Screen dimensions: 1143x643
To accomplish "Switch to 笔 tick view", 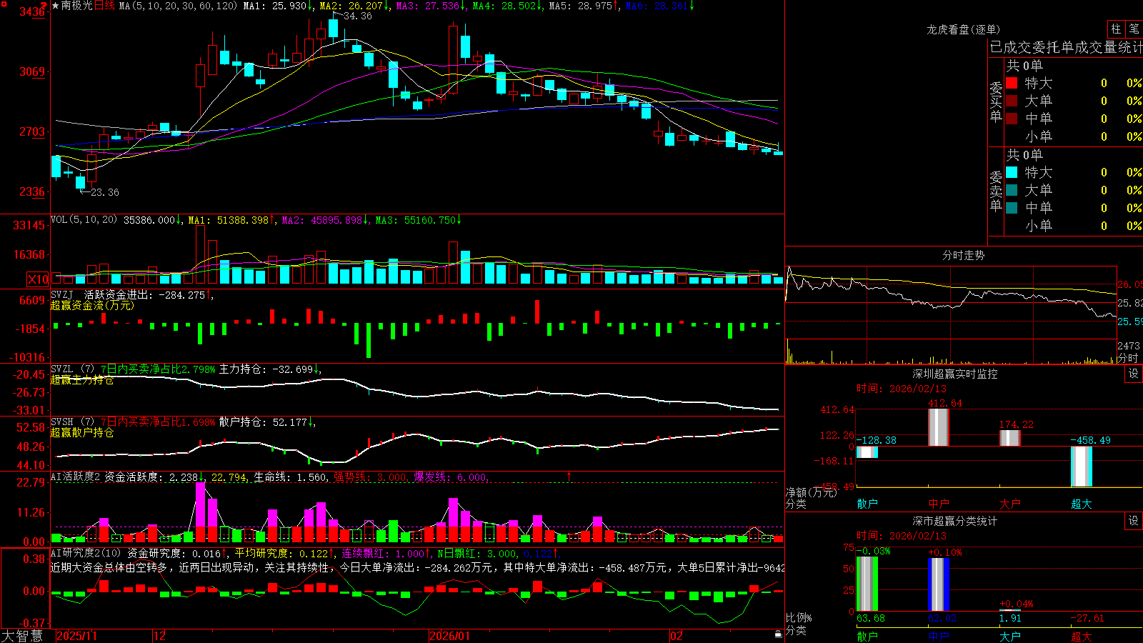I will click(x=1134, y=29).
